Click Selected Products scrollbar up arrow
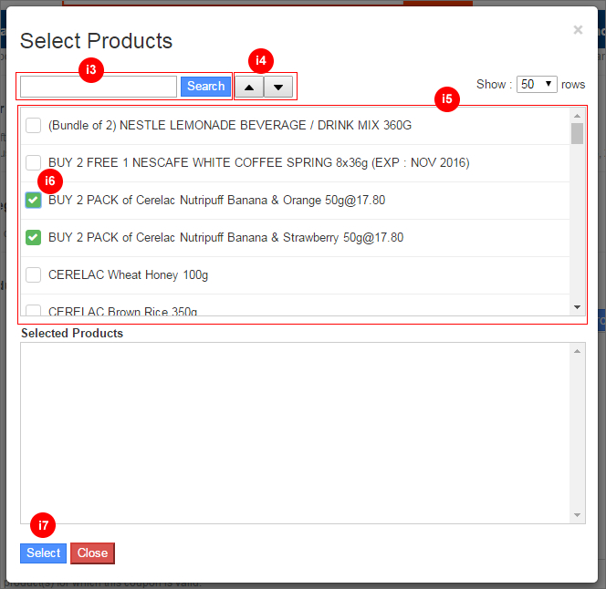 577,351
